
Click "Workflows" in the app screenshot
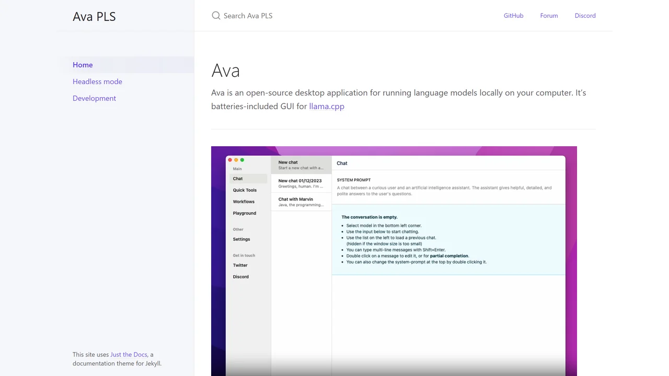pyautogui.click(x=244, y=202)
